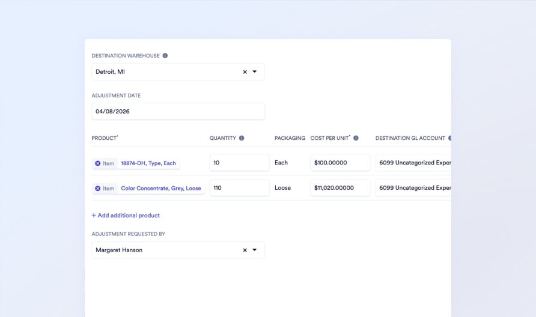Open GL account dropdown in 18874-DH row

click(413, 163)
